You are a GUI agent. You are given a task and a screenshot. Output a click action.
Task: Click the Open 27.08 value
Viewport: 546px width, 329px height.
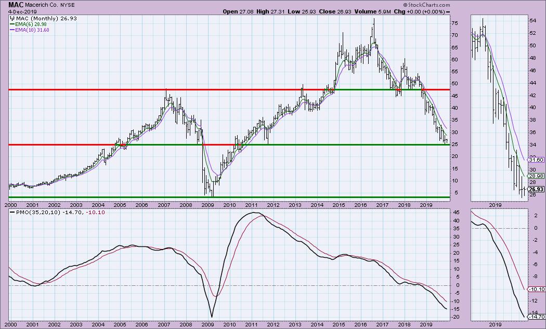[x=238, y=11]
